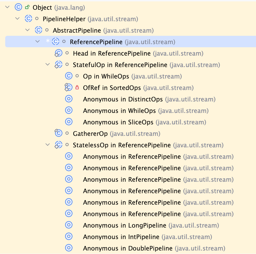256x254 pixels.
Task: Click the anonymous class icon for DistinctOps
Action: click(x=69, y=99)
